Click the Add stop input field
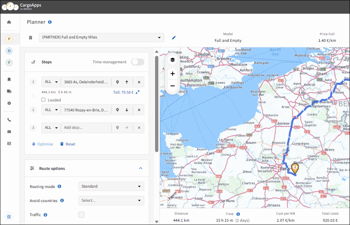The image size is (350, 225). point(86,128)
